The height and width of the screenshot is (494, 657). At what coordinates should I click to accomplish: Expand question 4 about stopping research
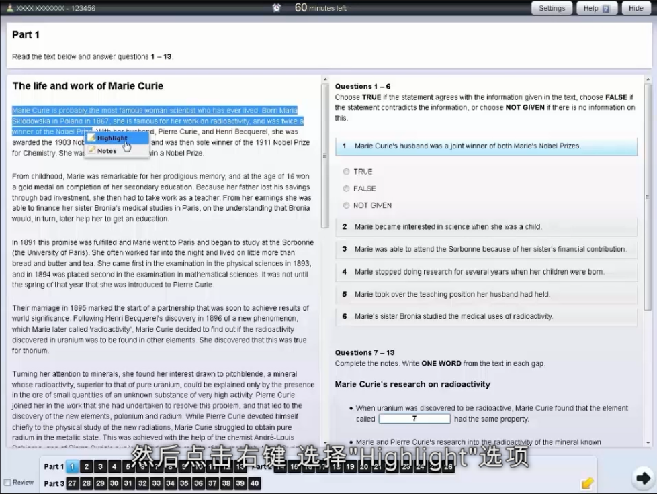pyautogui.click(x=486, y=272)
